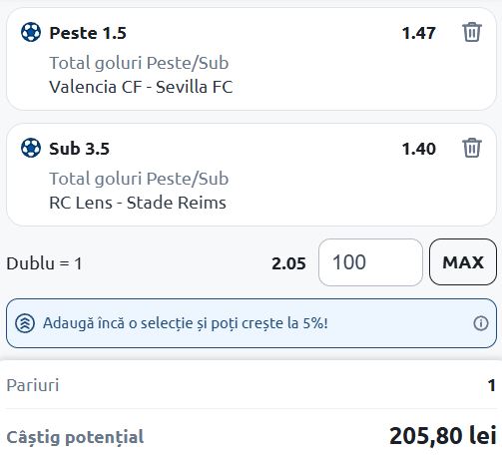
Task: Focus the stake input showing 100
Action: click(370, 262)
